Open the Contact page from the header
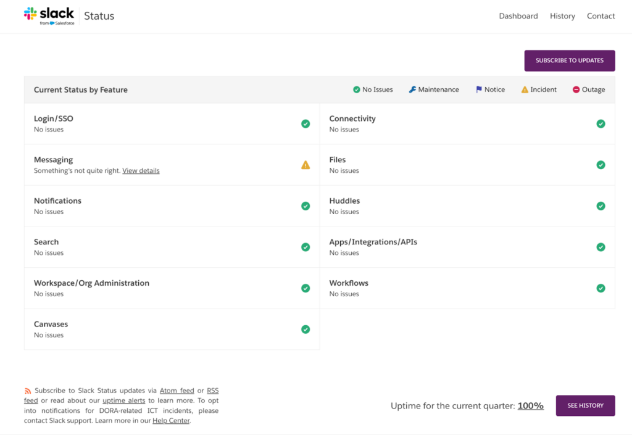 (x=600, y=15)
